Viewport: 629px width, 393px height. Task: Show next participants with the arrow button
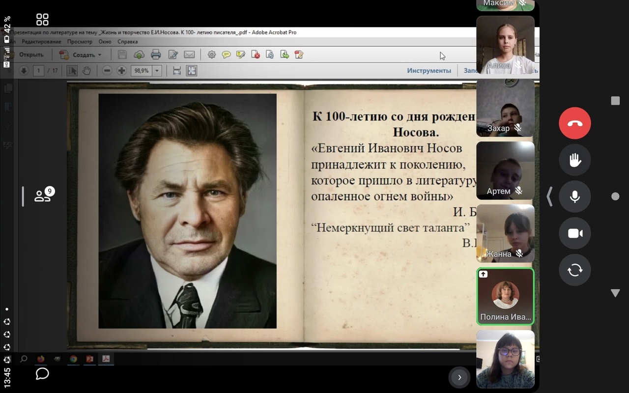[459, 377]
